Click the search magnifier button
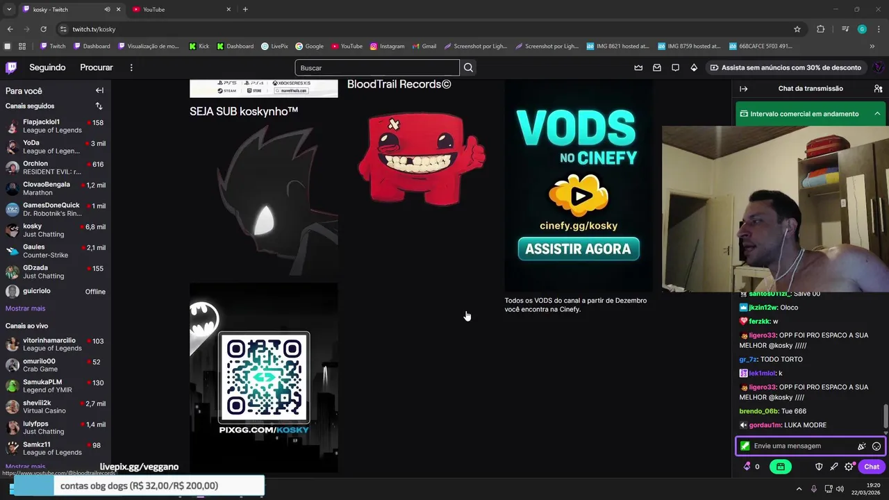Image resolution: width=889 pixels, height=500 pixels. tap(468, 67)
